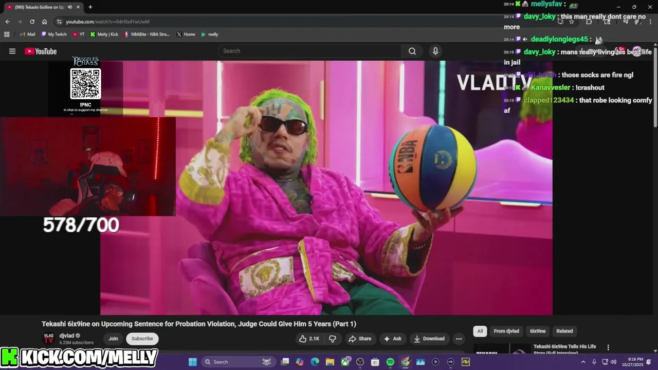Open the My Twitch bookmark
658x370 pixels.
coord(54,34)
